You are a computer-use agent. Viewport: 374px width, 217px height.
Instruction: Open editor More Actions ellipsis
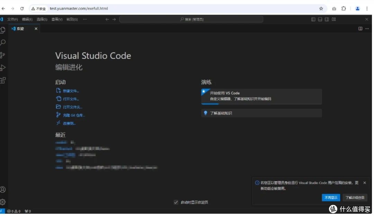(x=367, y=29)
